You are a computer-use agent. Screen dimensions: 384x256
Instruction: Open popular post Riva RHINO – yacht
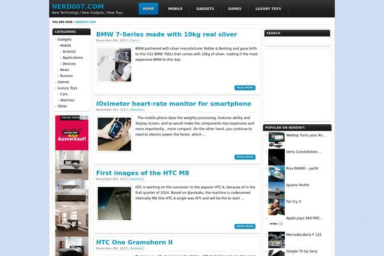coord(302,168)
